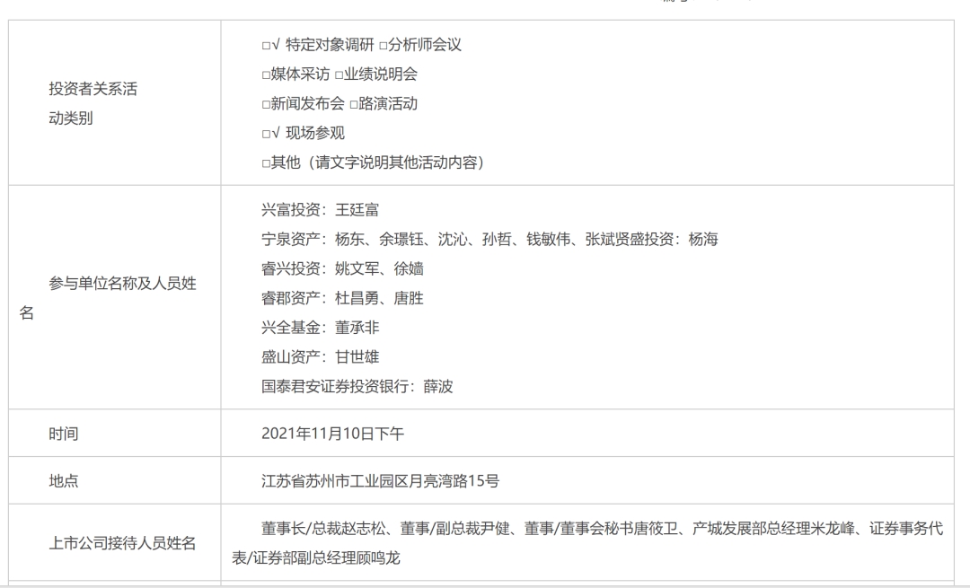Click the 宁泉资产 participants line

pos(489,240)
